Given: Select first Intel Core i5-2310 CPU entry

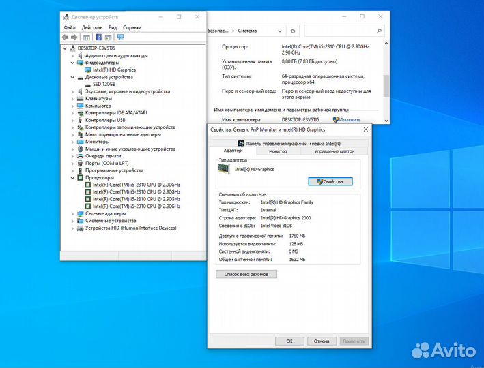Looking at the screenshot, I should pyautogui.click(x=137, y=185).
